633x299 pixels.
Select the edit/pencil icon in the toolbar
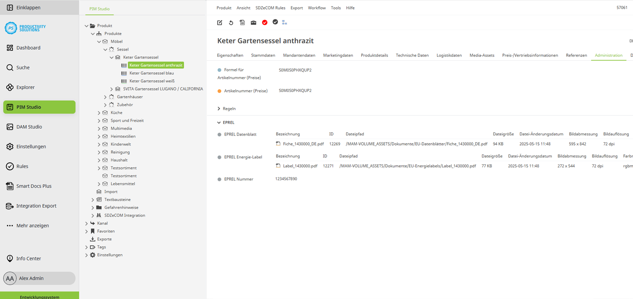pos(219,23)
